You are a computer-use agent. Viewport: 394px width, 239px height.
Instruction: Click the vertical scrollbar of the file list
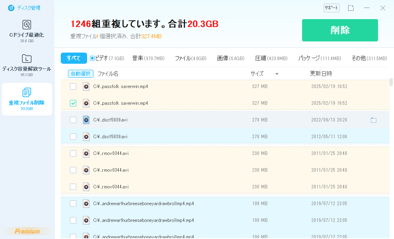point(391,82)
